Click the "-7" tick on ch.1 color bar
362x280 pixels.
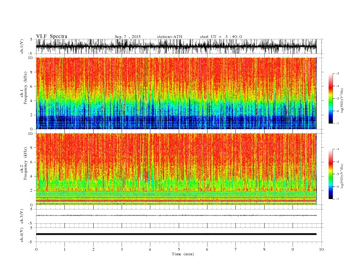pos(337,124)
